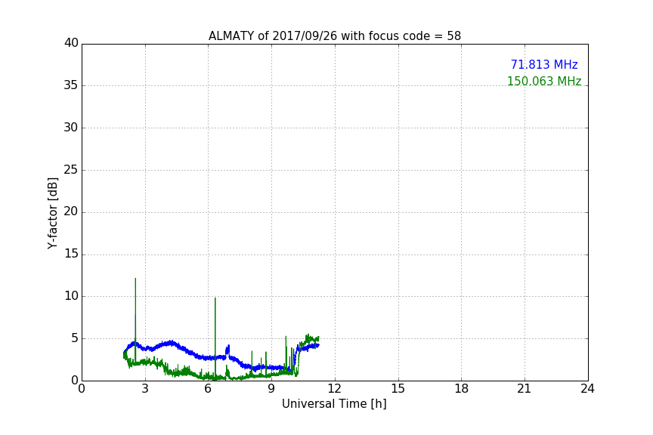Click y-axis tick label '30'

[x=71, y=128]
